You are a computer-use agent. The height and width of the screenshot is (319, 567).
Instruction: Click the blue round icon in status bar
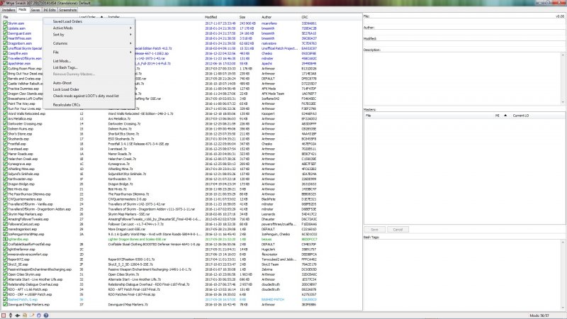(39, 315)
